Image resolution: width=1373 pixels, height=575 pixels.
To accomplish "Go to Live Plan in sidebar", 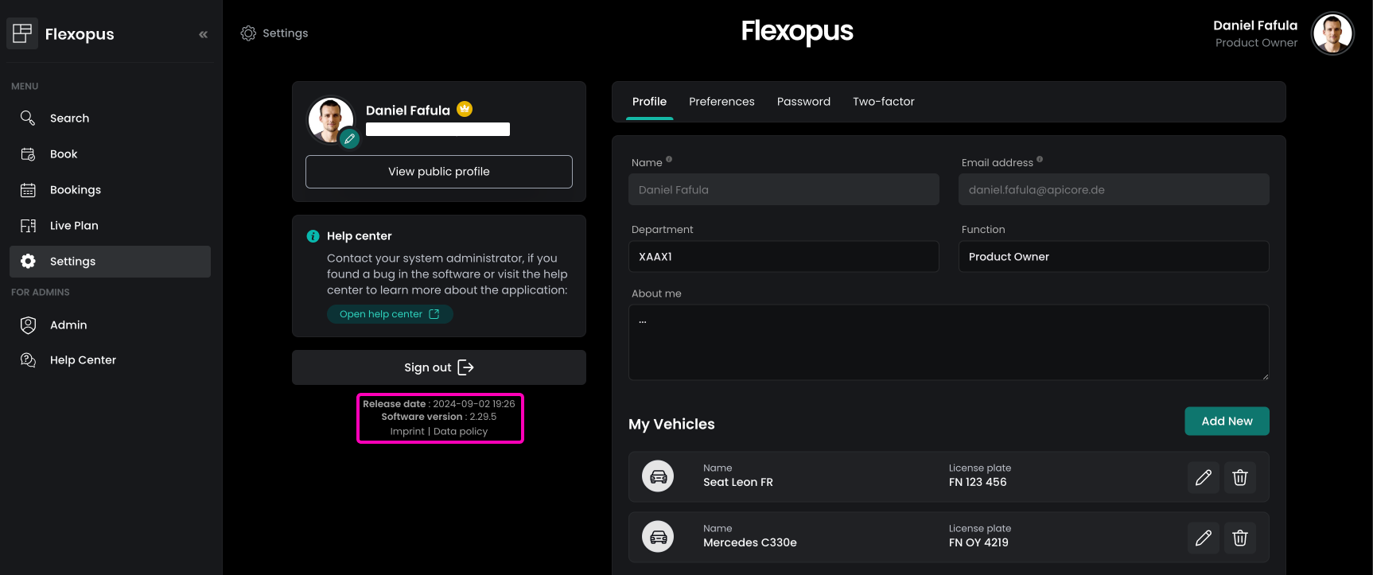I will pos(74,226).
